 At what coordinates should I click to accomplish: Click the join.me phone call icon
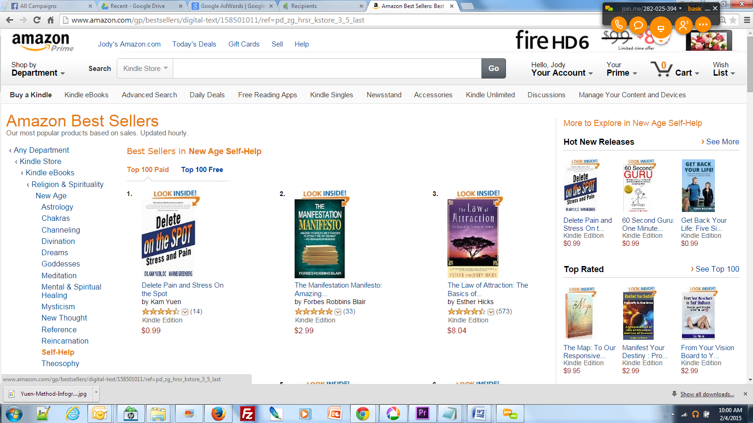(618, 24)
